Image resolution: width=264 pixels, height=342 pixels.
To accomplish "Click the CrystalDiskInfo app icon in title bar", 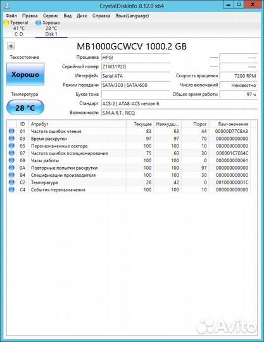I will 7,5.
